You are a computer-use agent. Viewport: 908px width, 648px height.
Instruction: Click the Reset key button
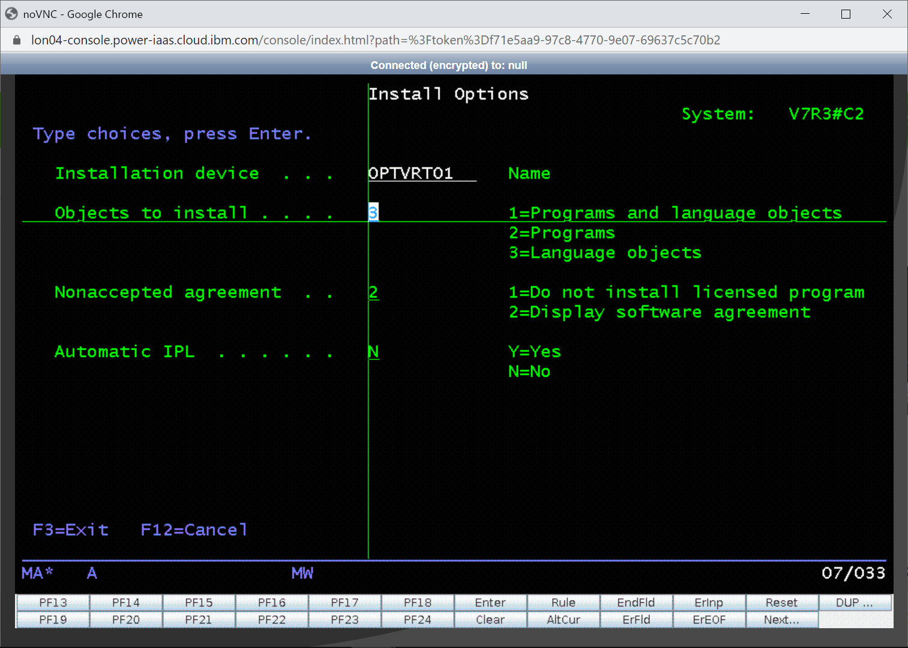(x=782, y=602)
